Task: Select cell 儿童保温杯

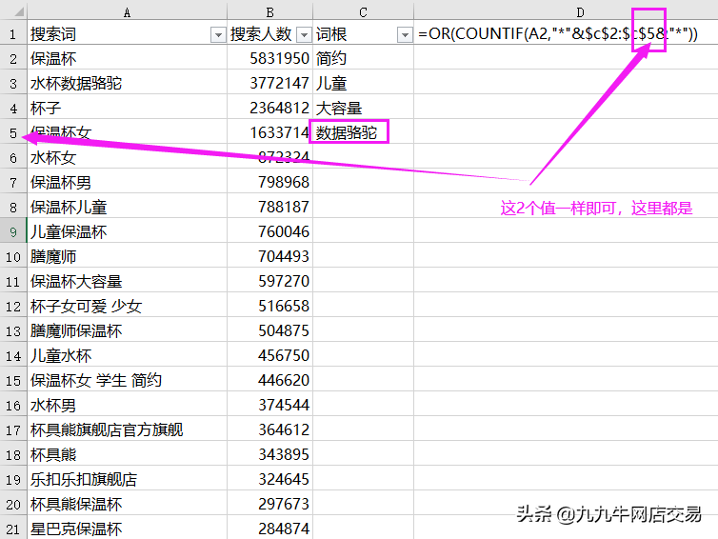Action: click(x=127, y=231)
